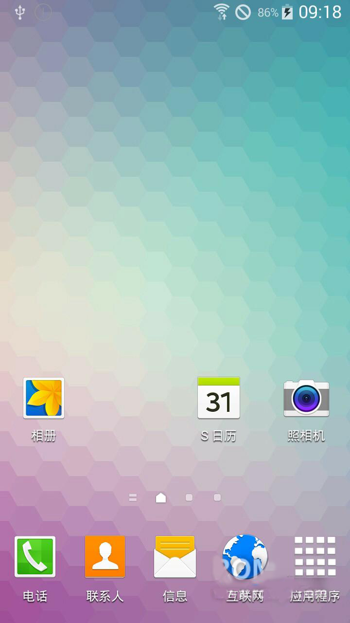Tap the battery charging icon

click(288, 12)
